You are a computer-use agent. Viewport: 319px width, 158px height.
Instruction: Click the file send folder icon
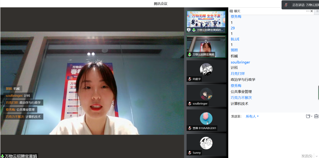pyautogui.click(x=308, y=116)
